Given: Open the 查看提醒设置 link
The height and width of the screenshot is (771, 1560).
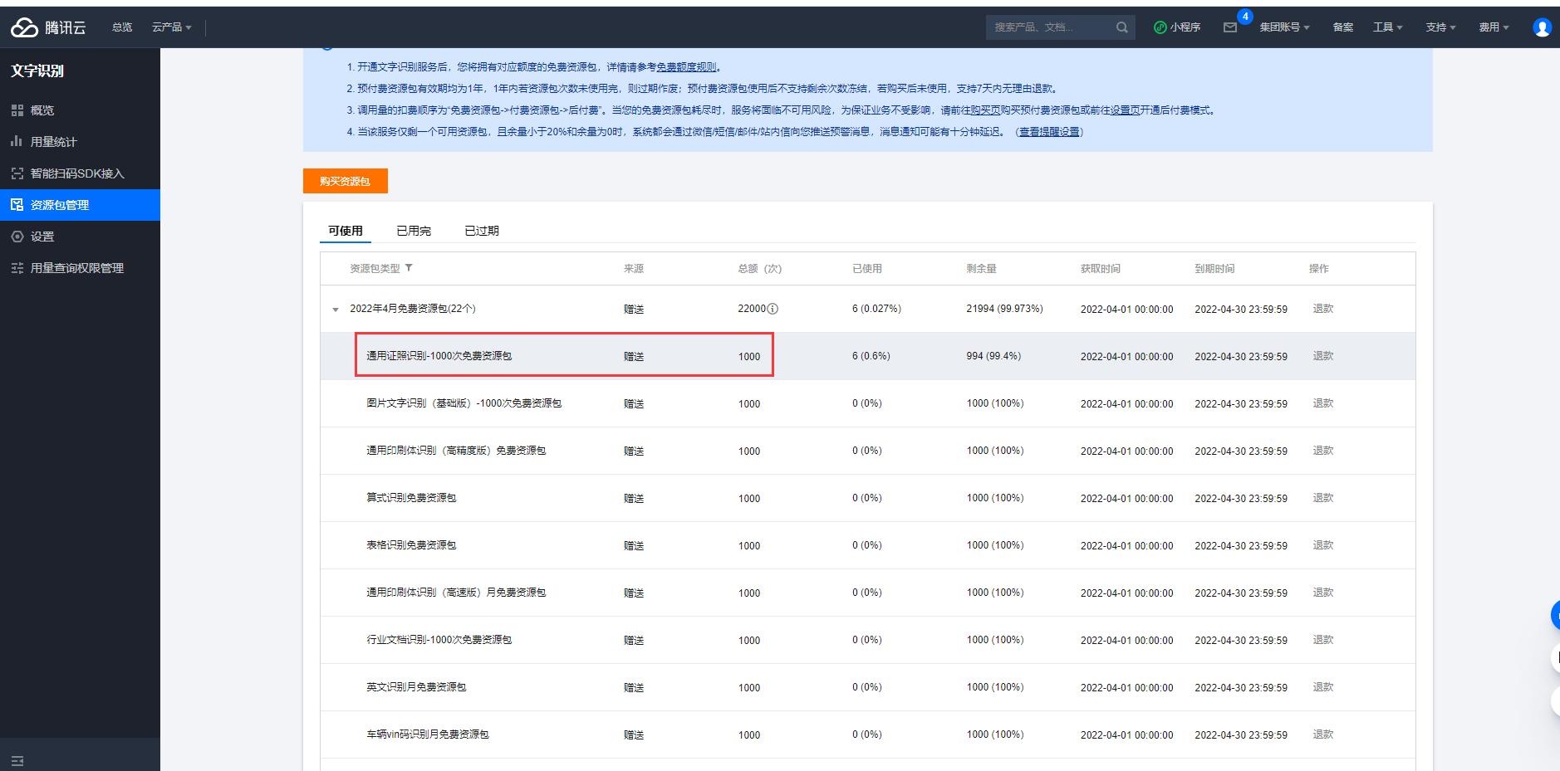Looking at the screenshot, I should click(1049, 132).
